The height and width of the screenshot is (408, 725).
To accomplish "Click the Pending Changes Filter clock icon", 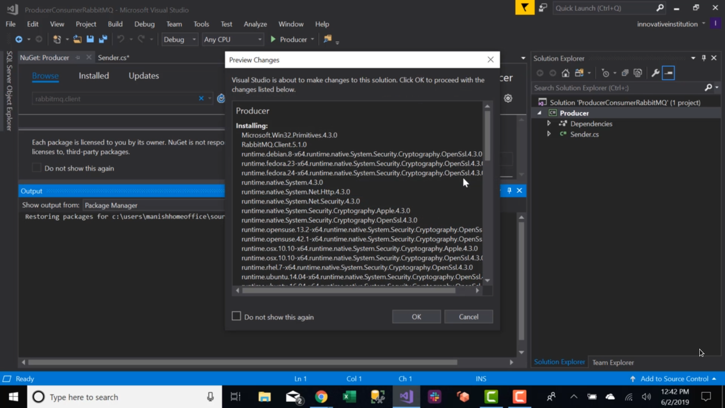I will 605,73.
